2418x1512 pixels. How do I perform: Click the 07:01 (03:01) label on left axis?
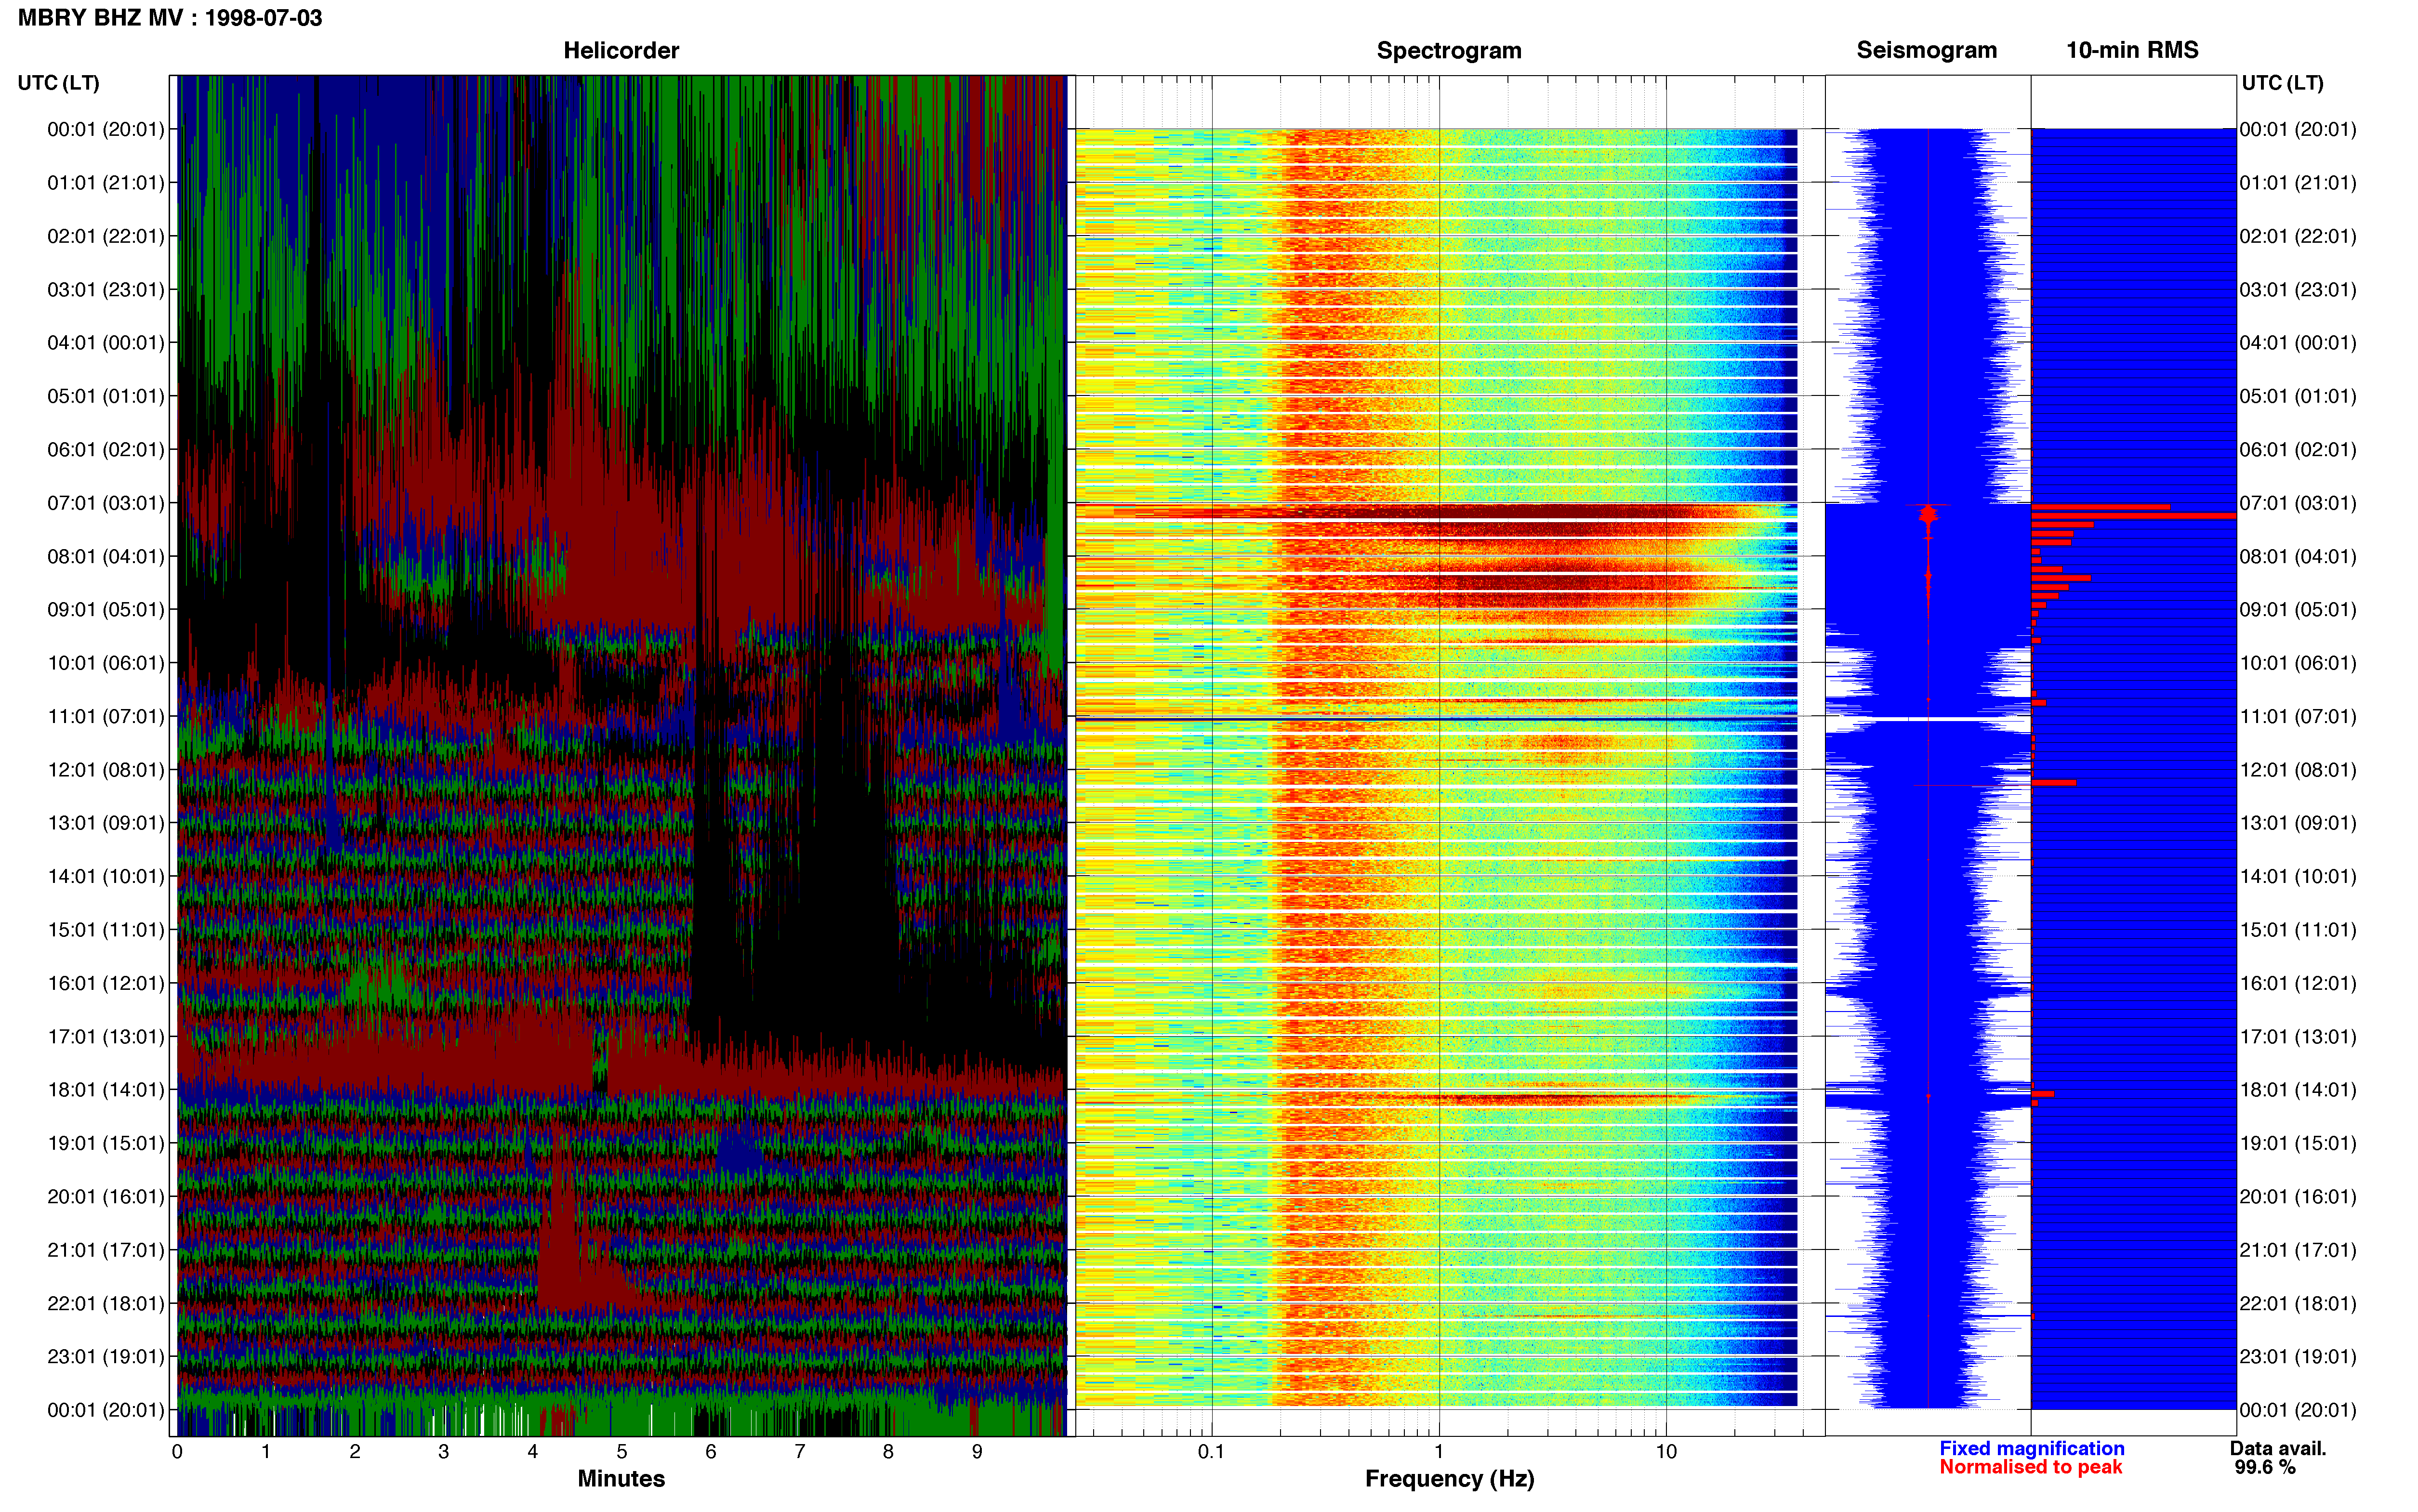click(106, 503)
